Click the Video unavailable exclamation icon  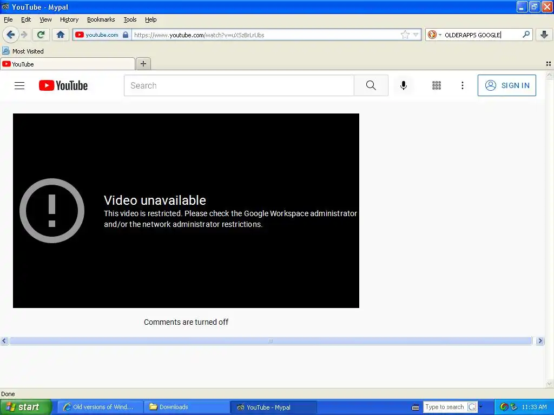coord(52,211)
